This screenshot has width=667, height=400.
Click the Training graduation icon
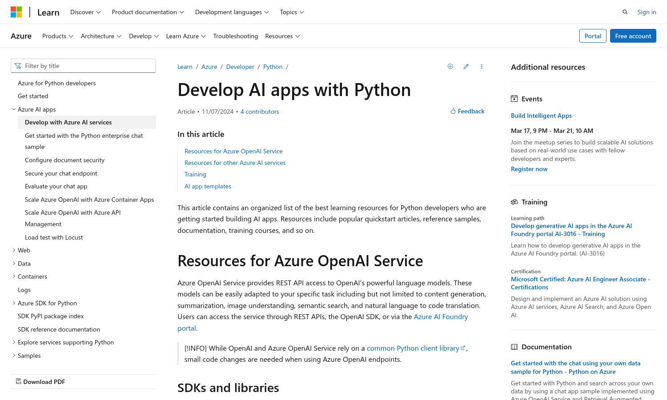pyautogui.click(x=514, y=202)
